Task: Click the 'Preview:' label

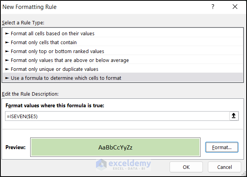Action: pyautogui.click(x=15, y=148)
